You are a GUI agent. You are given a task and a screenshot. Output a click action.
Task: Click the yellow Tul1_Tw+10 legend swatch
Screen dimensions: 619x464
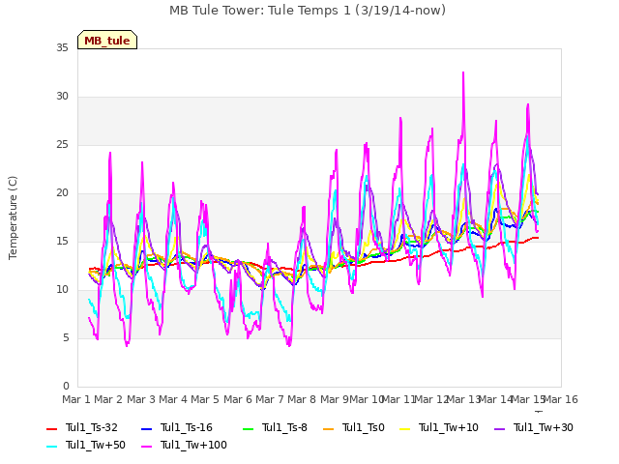(x=405, y=429)
